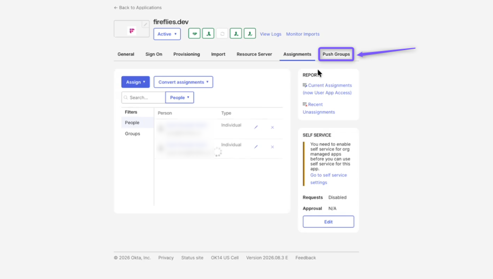Click the second blurred person name
This screenshot has height=279, width=493.
[x=186, y=145]
